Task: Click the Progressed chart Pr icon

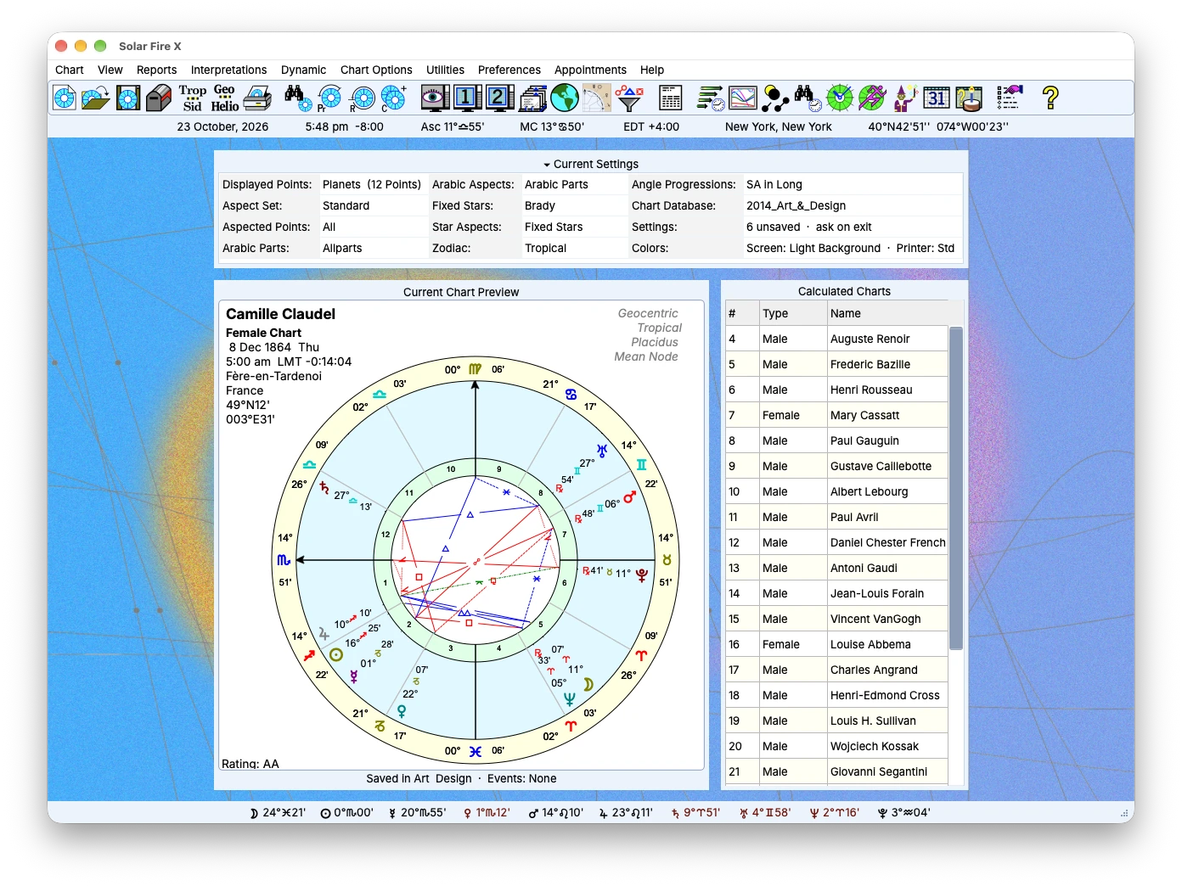Action: coord(329,98)
